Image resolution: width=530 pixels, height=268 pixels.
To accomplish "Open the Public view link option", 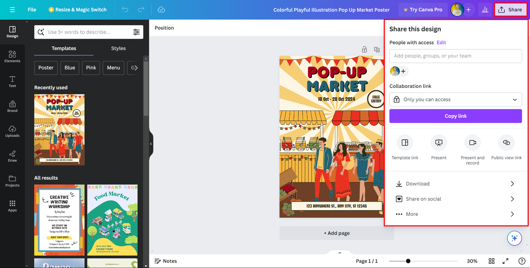I will tap(506, 142).
